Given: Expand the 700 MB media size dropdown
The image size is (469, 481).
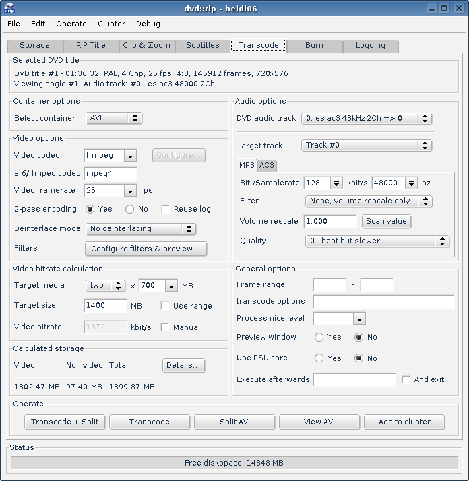Looking at the screenshot, I should click(x=171, y=286).
